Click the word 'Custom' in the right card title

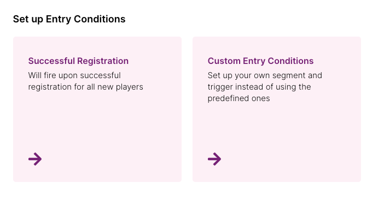(x=224, y=61)
